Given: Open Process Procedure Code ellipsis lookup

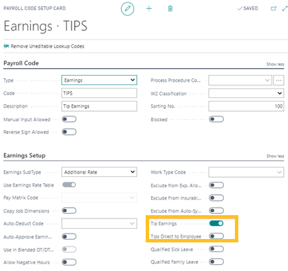Looking at the screenshot, I should 278,80.
